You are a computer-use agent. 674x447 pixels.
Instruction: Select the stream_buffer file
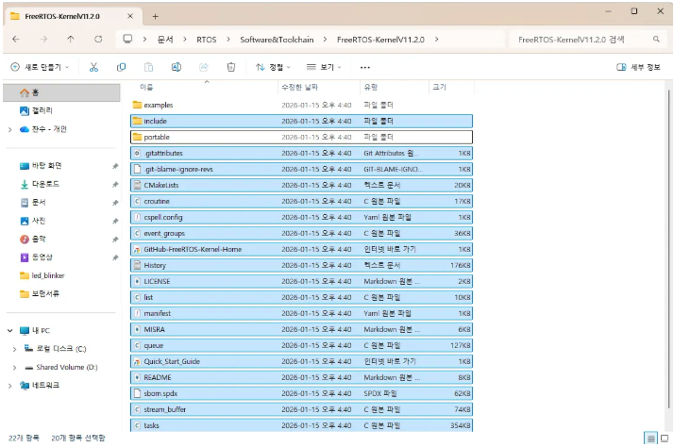(301, 409)
